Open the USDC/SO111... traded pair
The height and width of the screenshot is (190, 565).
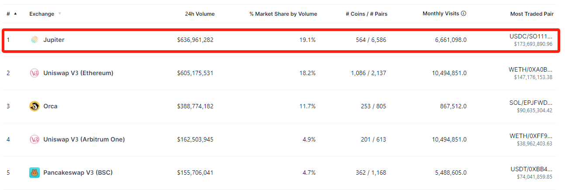[531, 37]
